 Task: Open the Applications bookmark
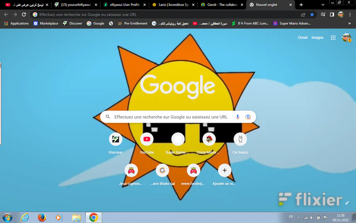point(16,23)
